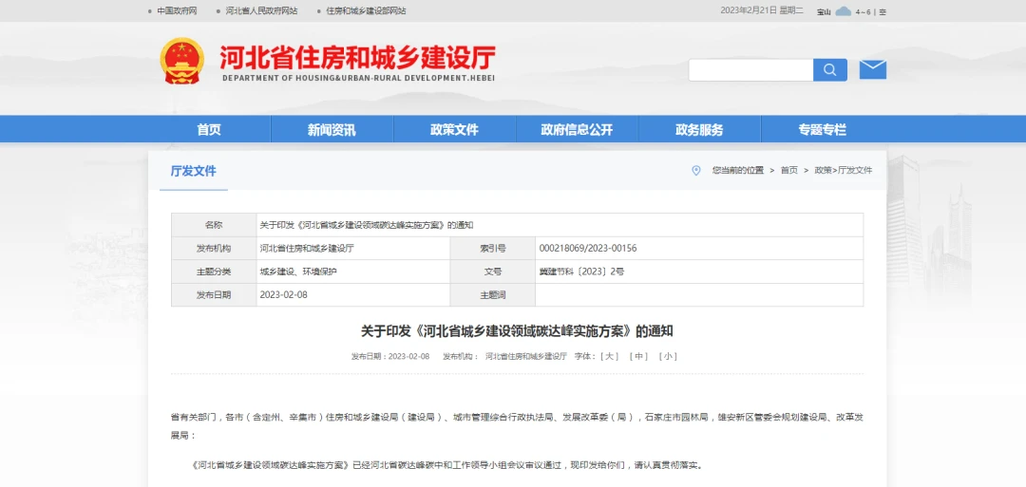Select the 政府信息公开 menu item
This screenshot has width=1026, height=487.
point(577,130)
